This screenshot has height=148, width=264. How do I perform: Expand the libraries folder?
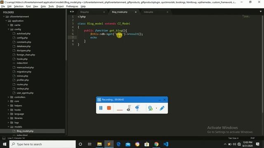click(8, 118)
